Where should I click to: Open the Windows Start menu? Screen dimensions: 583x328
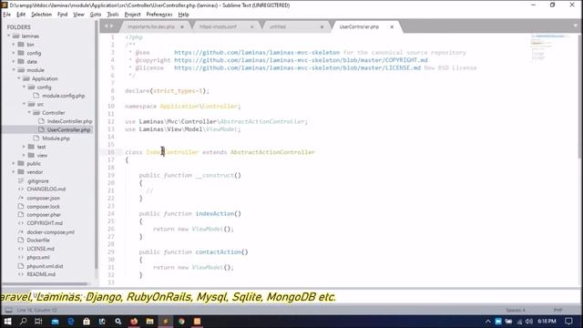(x=7, y=322)
